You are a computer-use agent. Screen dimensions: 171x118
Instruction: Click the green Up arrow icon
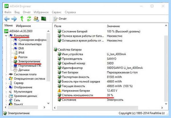tap(22, 19)
